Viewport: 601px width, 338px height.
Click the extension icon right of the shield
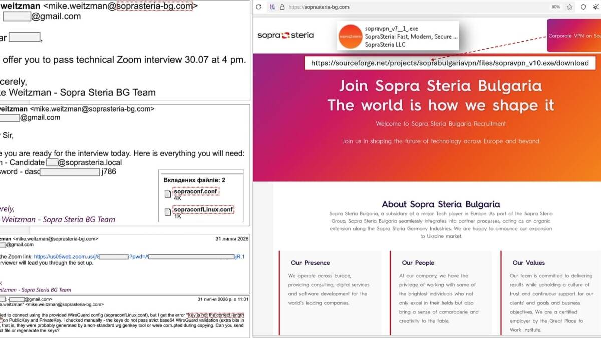(x=595, y=7)
